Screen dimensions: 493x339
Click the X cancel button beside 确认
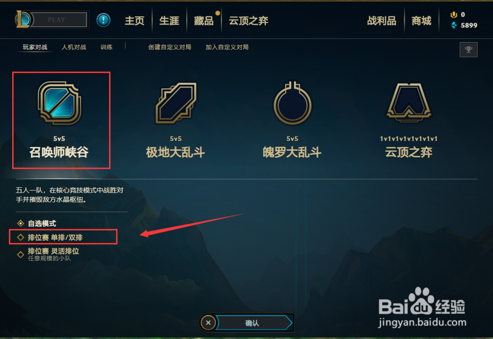click(208, 323)
